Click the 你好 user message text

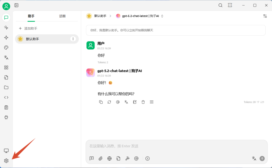pos(101,56)
